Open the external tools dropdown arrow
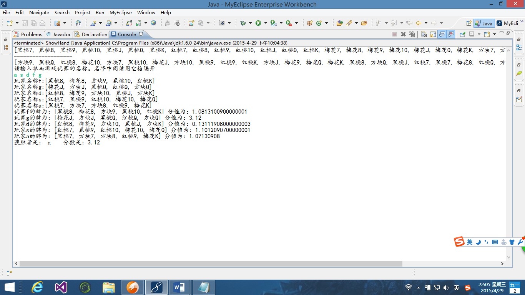The height and width of the screenshot is (295, 525). pyautogui.click(x=296, y=23)
